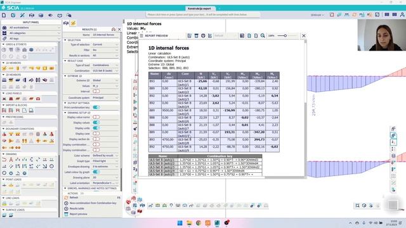Open File Explorer from the taskbar

click(189, 223)
